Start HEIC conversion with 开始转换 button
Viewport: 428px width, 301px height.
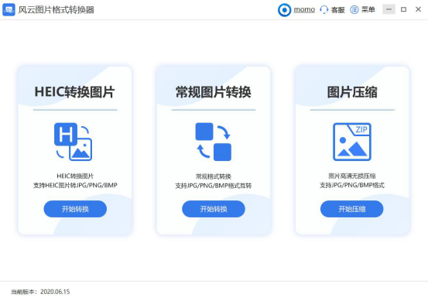75,209
